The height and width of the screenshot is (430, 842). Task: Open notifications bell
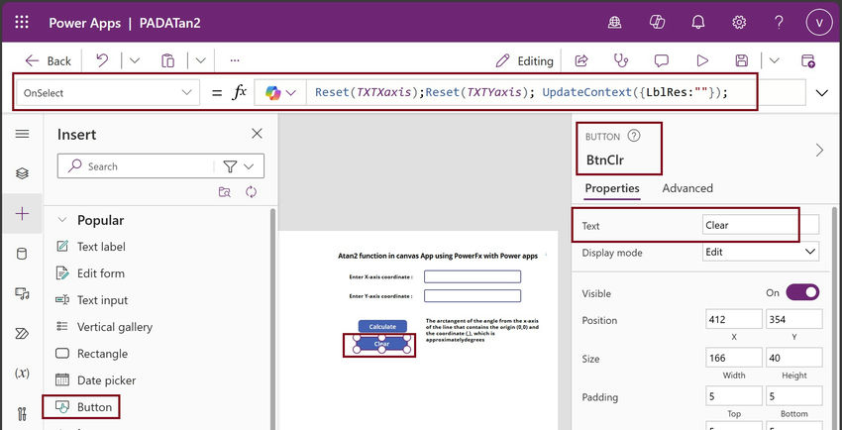tap(698, 23)
